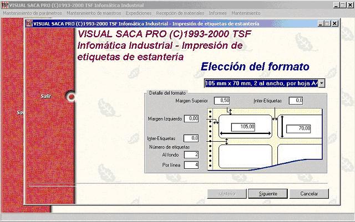Open Recepción de materiales menu

click(180, 13)
